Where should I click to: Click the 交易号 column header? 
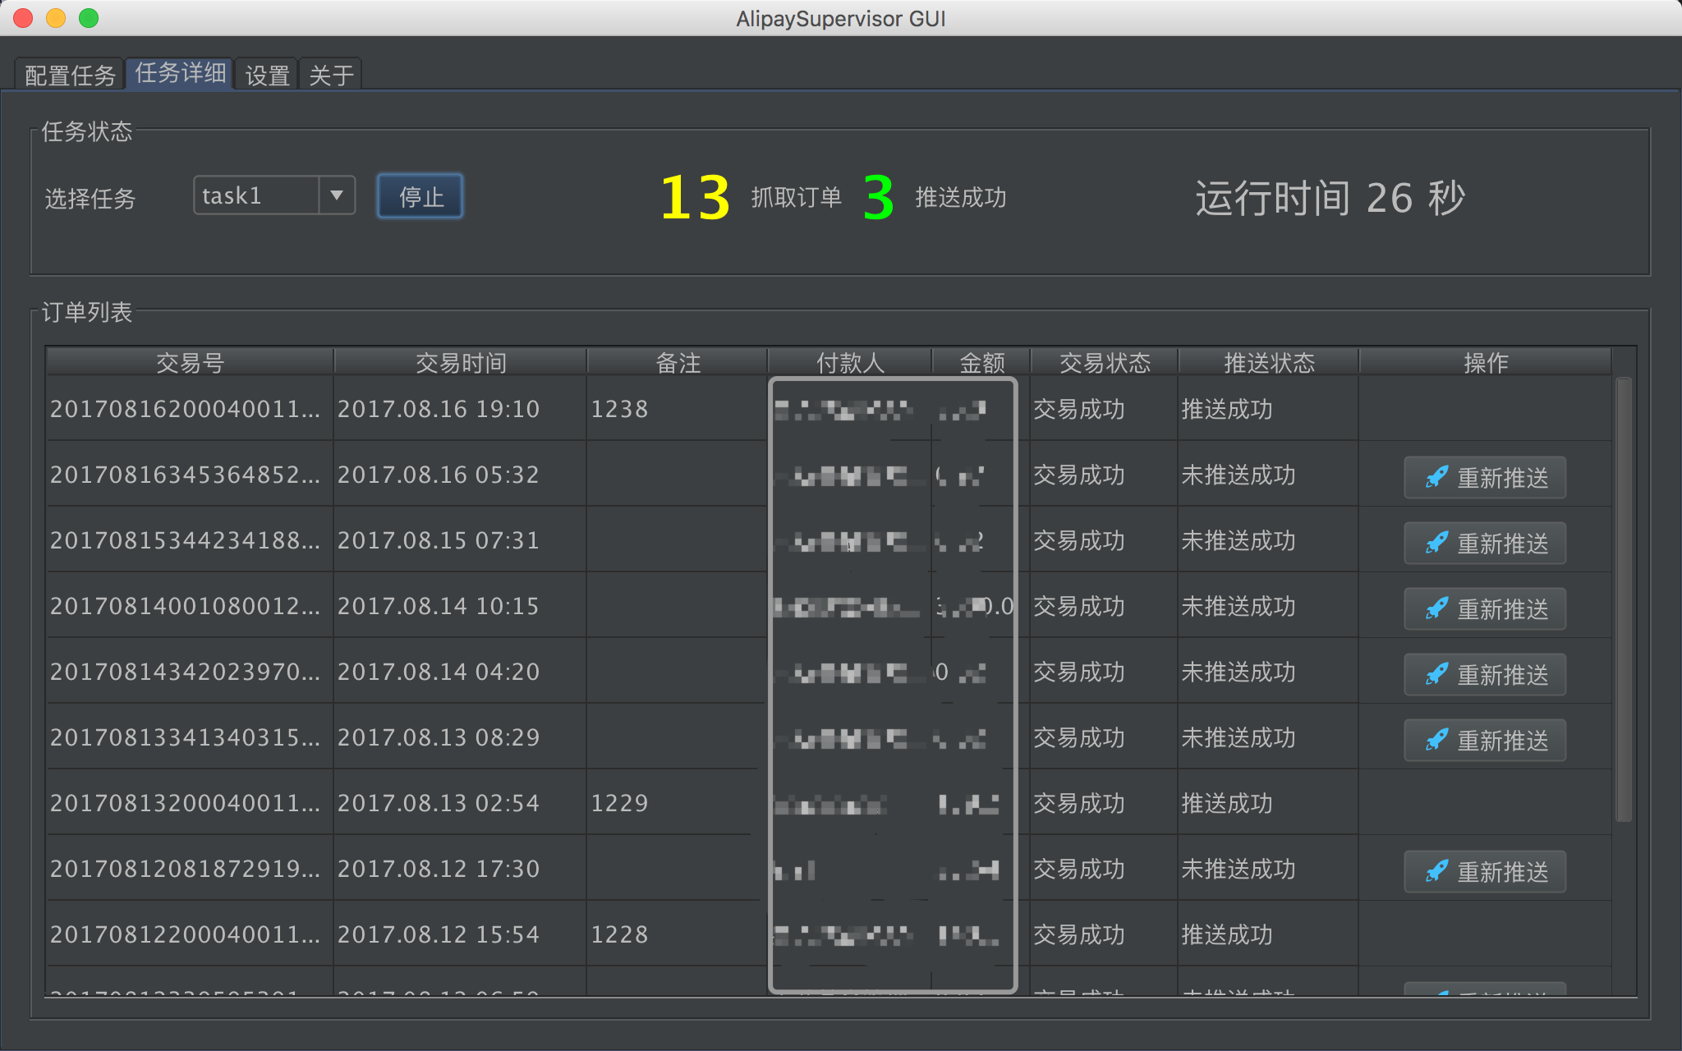(x=190, y=362)
